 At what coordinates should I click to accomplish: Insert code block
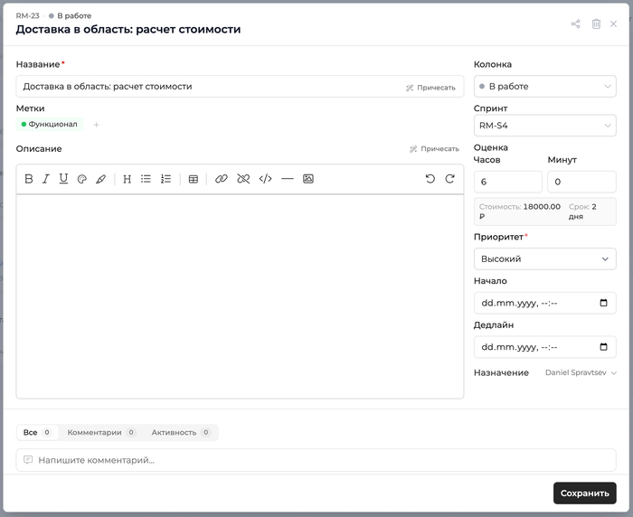tap(266, 179)
